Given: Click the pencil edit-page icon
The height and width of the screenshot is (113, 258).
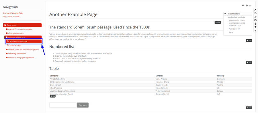Looking at the screenshot, I should click(255, 10).
